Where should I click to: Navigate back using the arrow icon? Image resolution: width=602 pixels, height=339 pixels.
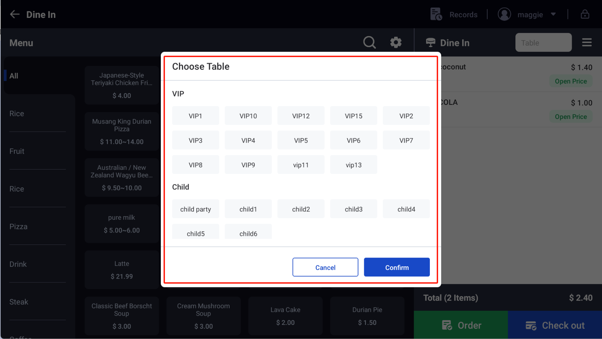pyautogui.click(x=14, y=14)
